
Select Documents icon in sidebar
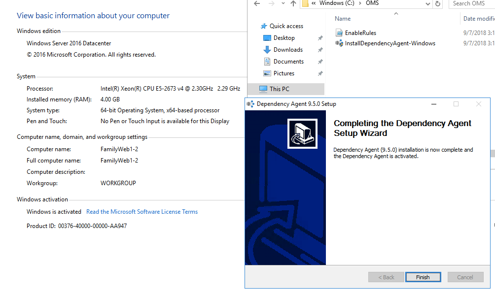(x=267, y=61)
